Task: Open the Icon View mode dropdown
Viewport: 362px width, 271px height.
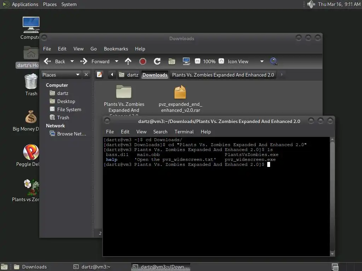Action: (246, 61)
